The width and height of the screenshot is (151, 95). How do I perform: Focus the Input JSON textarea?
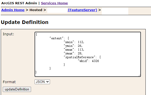coord(88,54)
